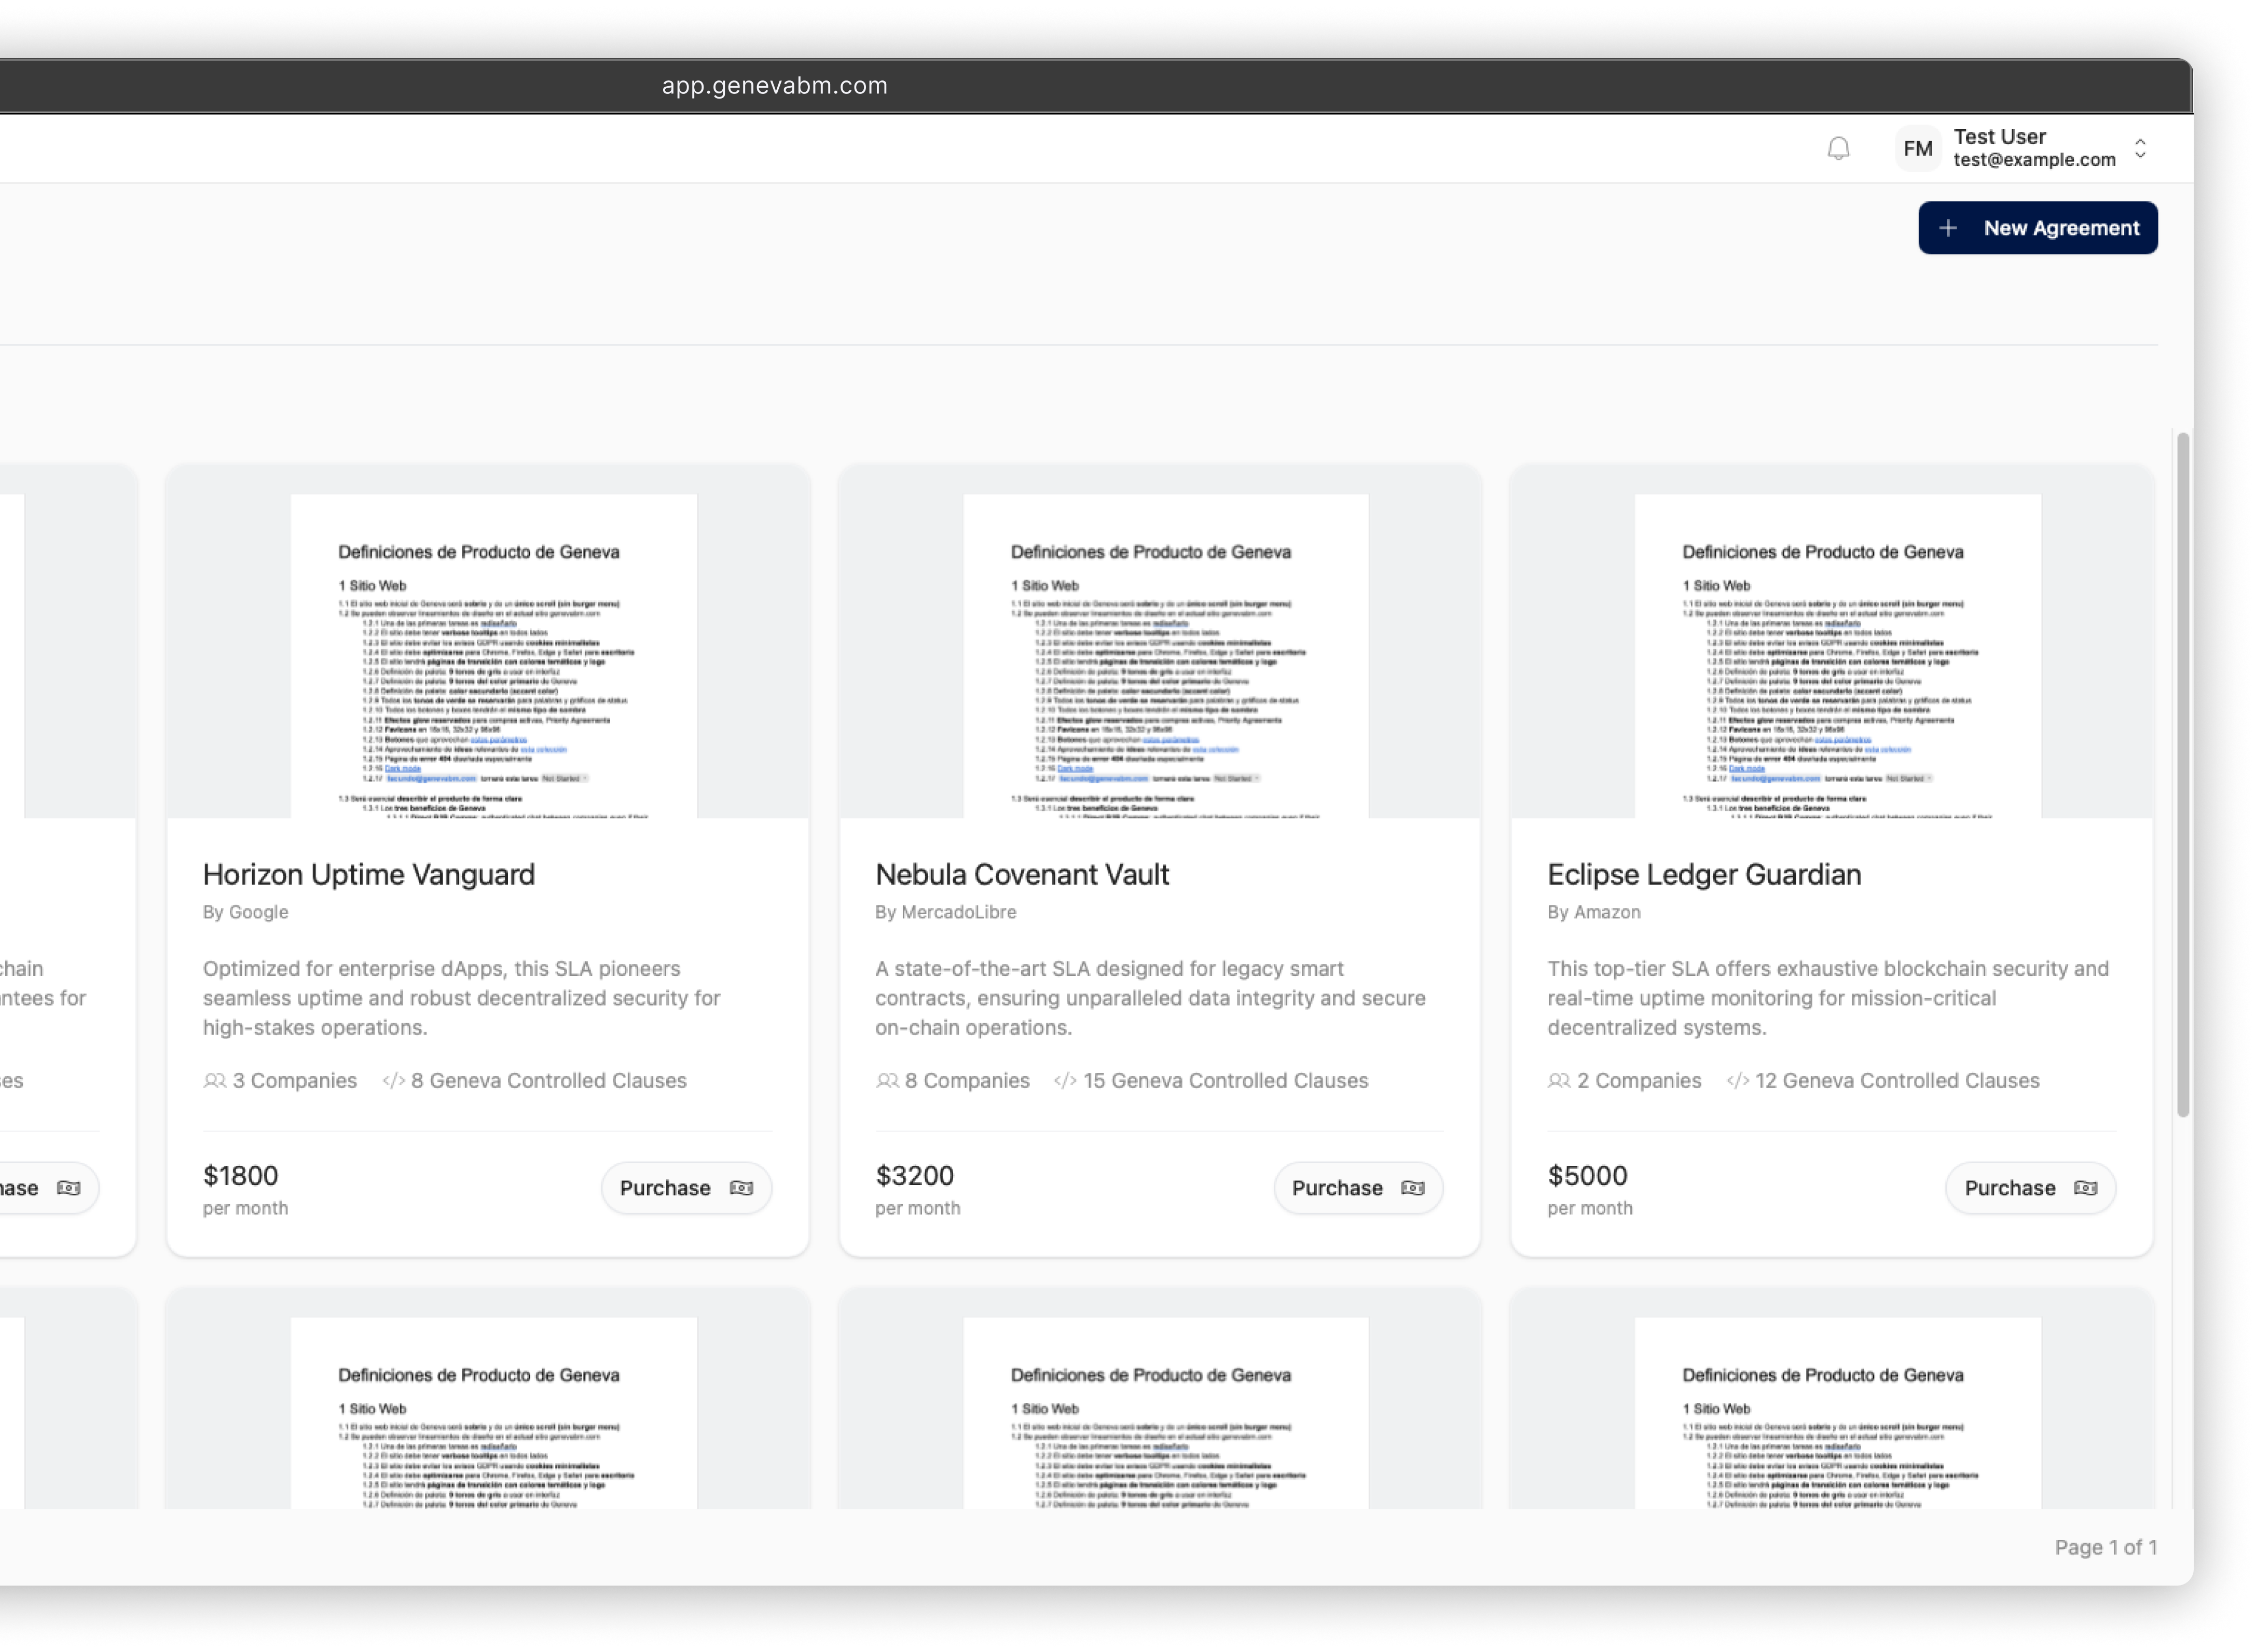
Task: Purchase Nebula Covenant Vault
Action: pos(1358,1188)
